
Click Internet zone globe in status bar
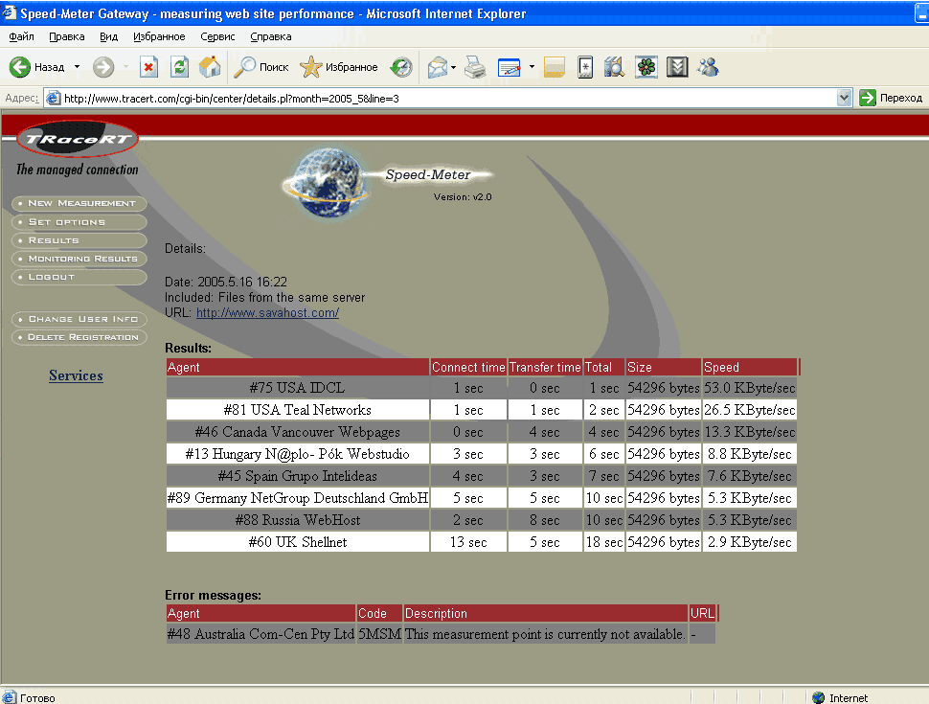point(819,697)
